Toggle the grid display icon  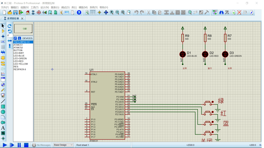(x=93, y=12)
